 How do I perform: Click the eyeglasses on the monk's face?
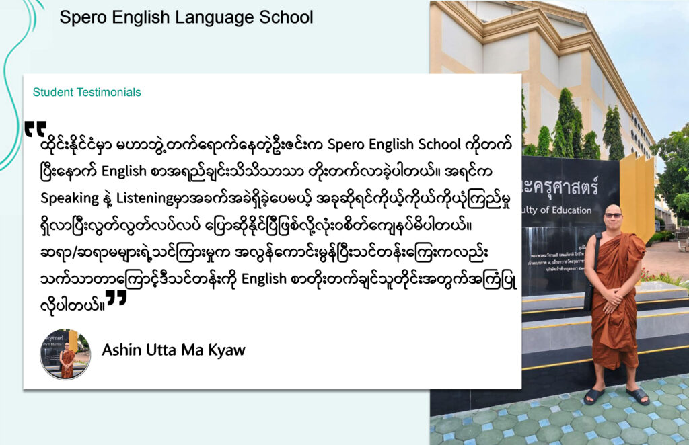[613, 216]
